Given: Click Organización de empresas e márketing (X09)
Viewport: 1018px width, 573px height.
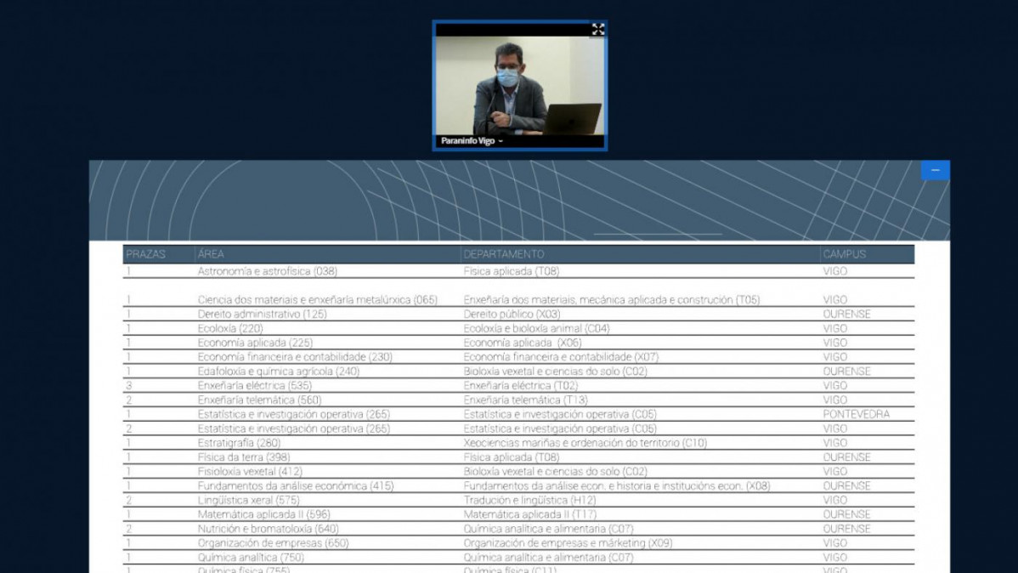Looking at the screenshot, I should [568, 543].
